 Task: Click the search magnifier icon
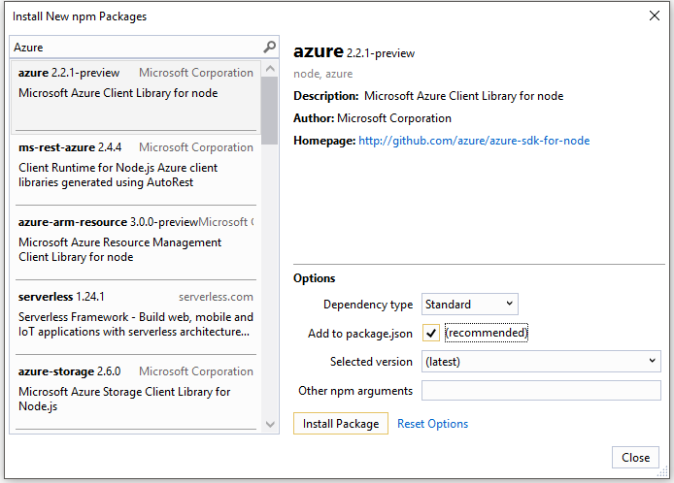point(270,47)
